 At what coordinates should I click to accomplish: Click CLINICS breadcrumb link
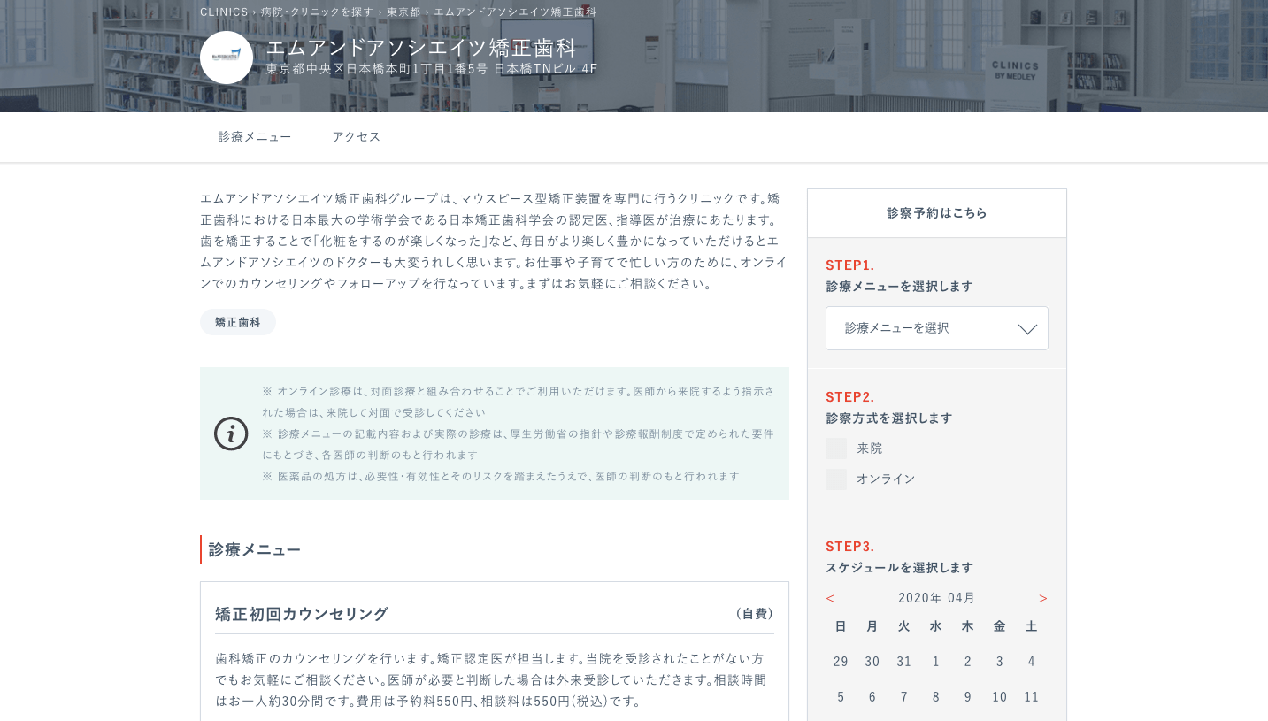(x=224, y=12)
